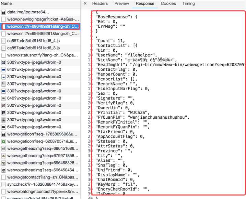This screenshot has width=246, height=199.
Task: Click thumbnail icon of webwxgeticon?seq=1785869606
Action: 3,134
